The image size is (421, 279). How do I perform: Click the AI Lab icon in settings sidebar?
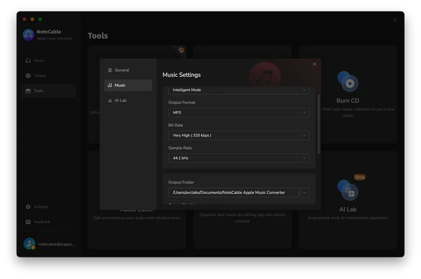click(x=110, y=100)
